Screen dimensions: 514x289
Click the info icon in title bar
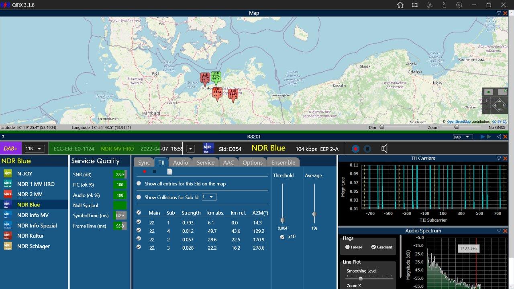(445, 5)
